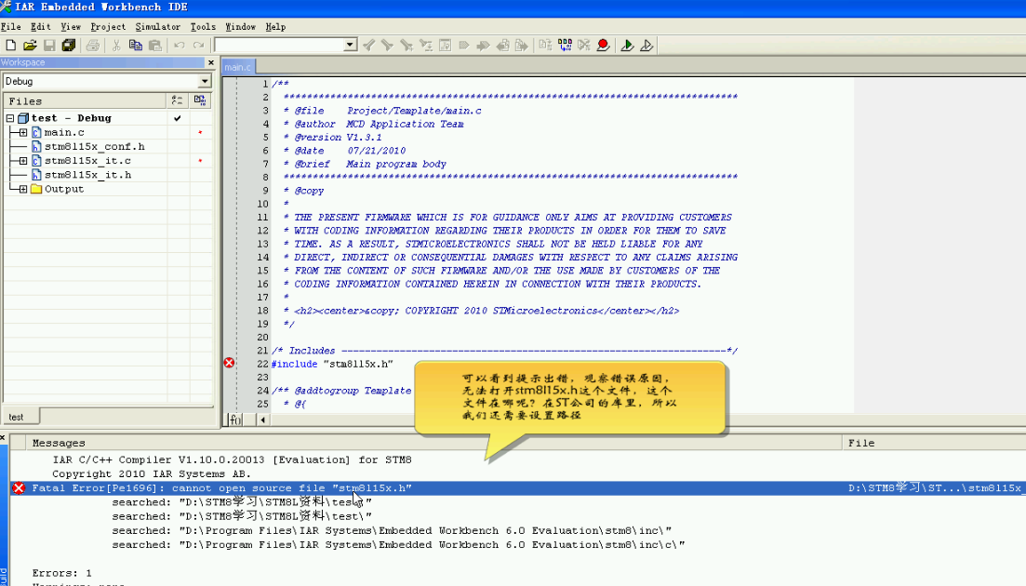Click the toolbar quick search input field
Screen dimensions: 1026x586
point(279,46)
